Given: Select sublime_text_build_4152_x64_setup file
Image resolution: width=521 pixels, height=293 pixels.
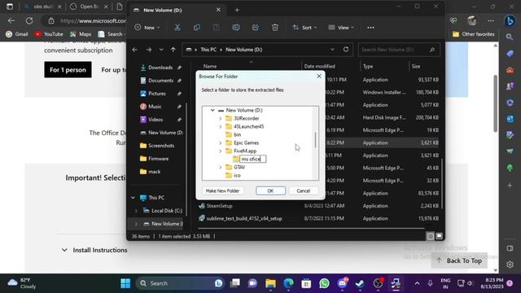Looking at the screenshot, I should (244, 219).
